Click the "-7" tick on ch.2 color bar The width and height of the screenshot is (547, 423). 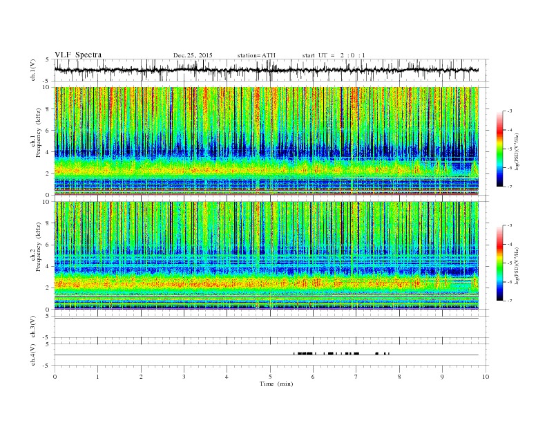click(509, 301)
